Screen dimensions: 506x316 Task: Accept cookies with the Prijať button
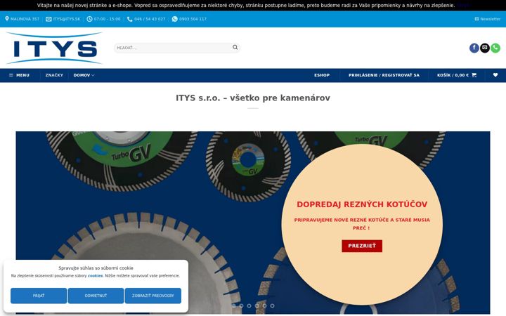tap(39, 296)
